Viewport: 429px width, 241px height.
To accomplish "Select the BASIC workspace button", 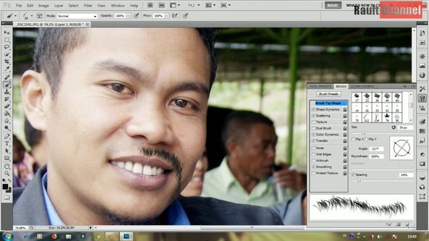I will point(332,5).
